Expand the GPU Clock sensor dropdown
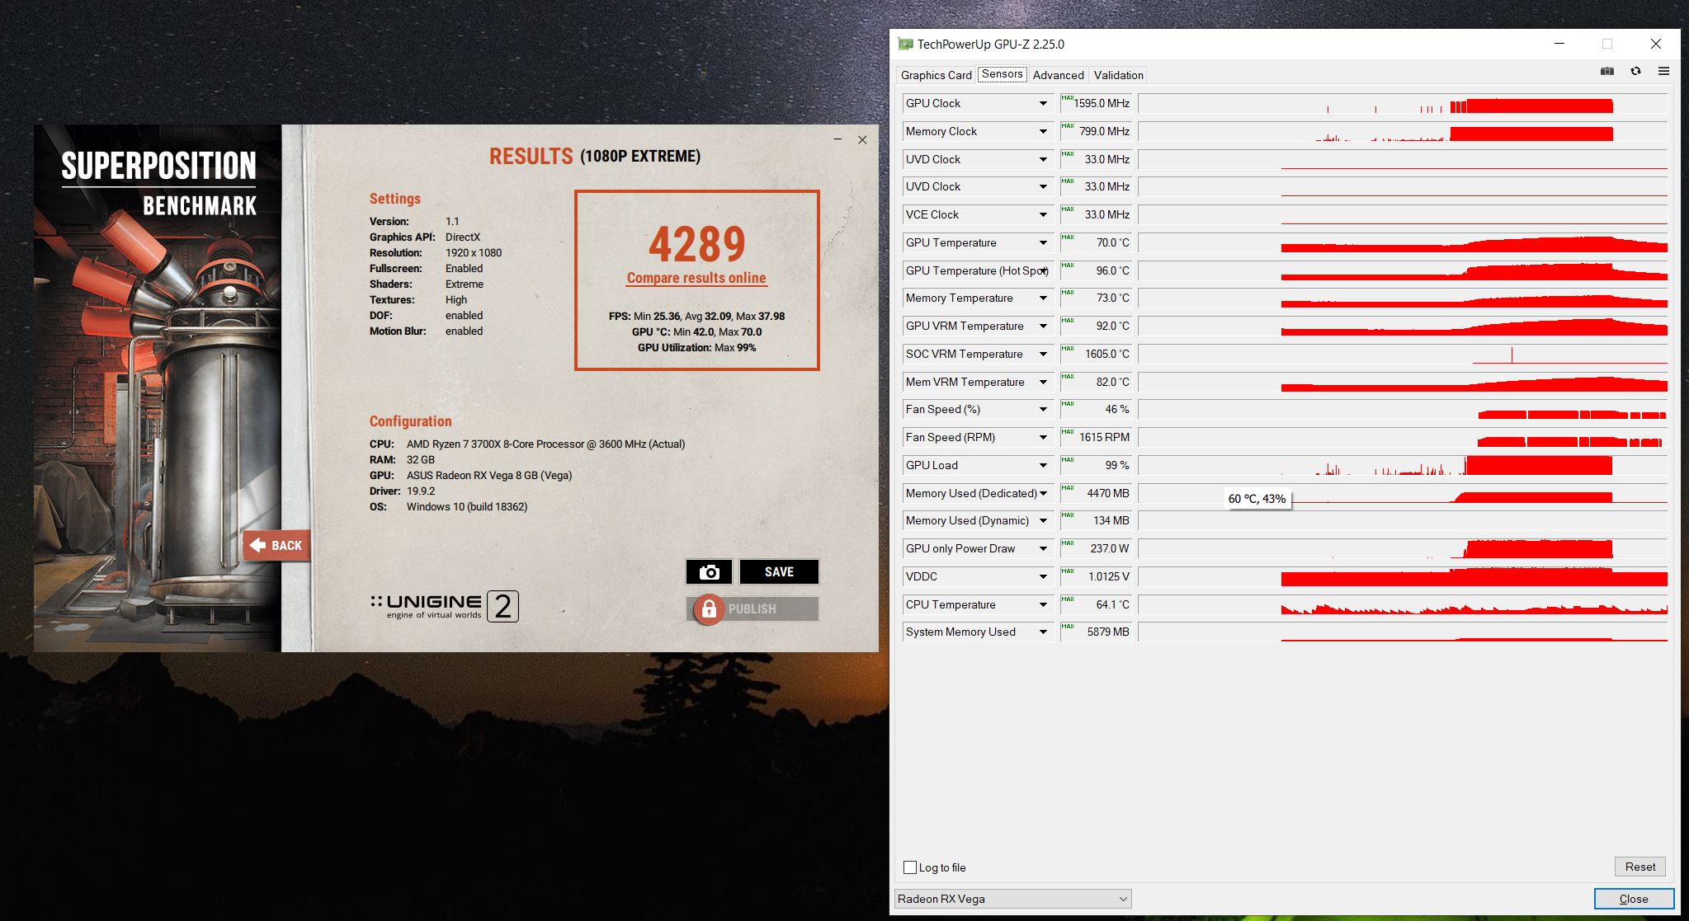 [1043, 104]
